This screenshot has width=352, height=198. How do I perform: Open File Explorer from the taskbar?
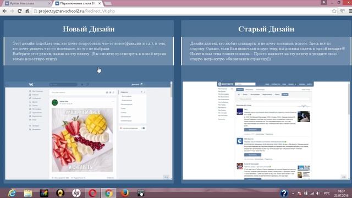coord(28,193)
